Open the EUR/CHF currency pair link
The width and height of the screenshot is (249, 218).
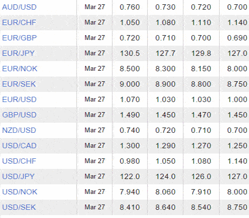click(x=19, y=23)
